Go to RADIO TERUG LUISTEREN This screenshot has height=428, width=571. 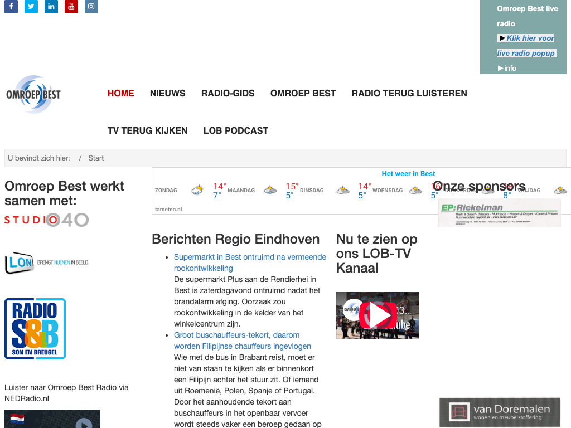(409, 93)
